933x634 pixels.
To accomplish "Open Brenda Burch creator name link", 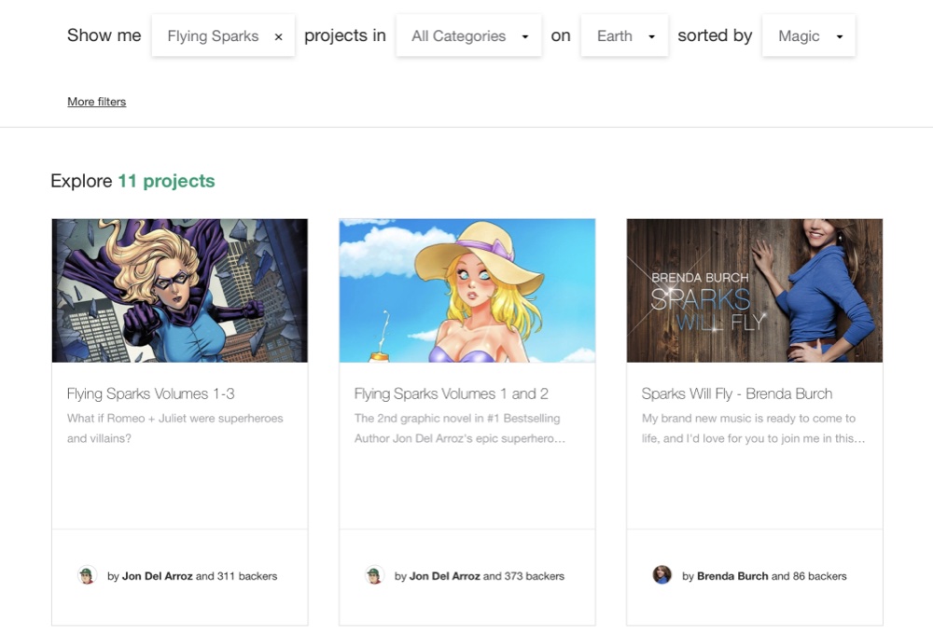I will pos(732,576).
